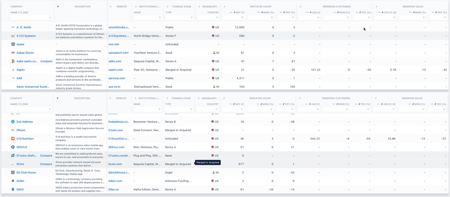450x197 pixels.
Task: Click Compare beside Aalto company name
Action: pyautogui.click(x=46, y=61)
